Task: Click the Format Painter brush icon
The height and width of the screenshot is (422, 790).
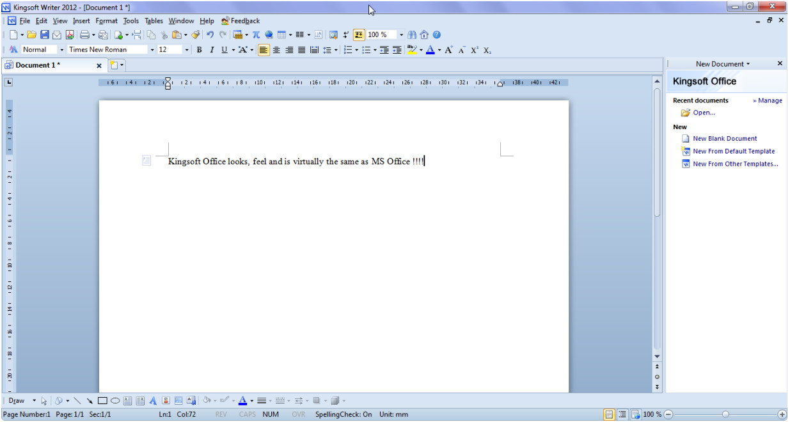Action: point(196,35)
